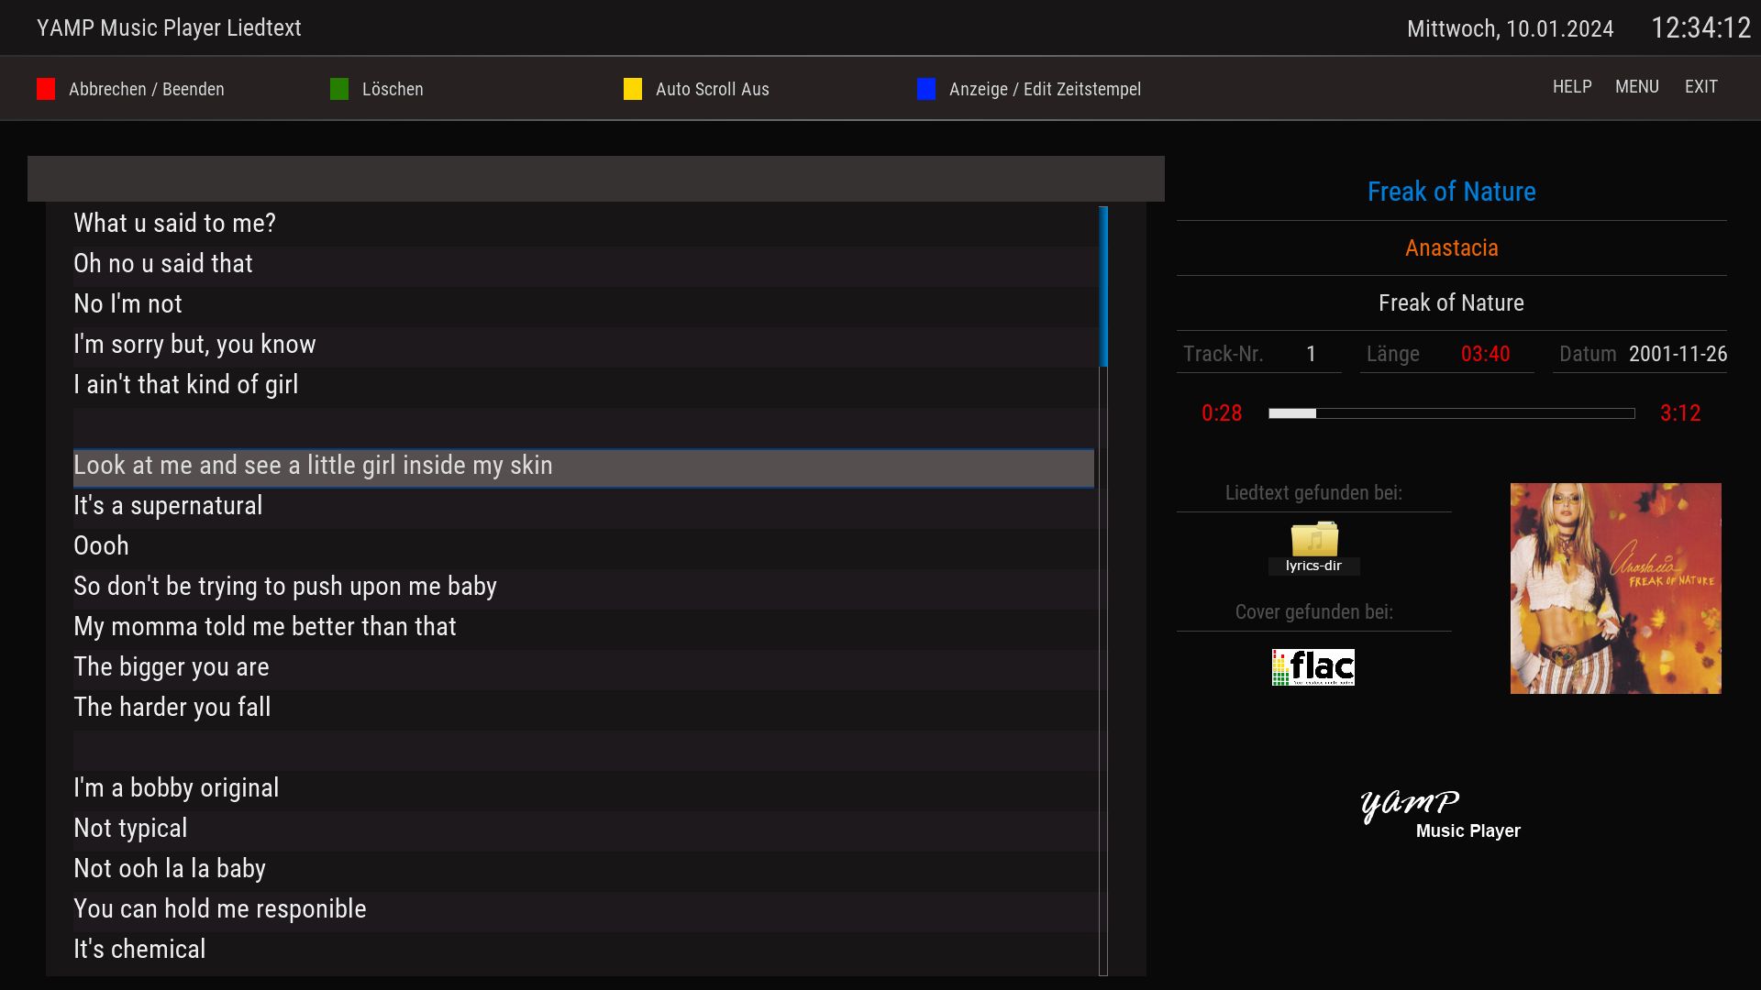
Task: Click the orange Anastacia artist name
Action: pyautogui.click(x=1451, y=247)
